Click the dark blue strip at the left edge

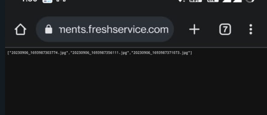pos(2,57)
